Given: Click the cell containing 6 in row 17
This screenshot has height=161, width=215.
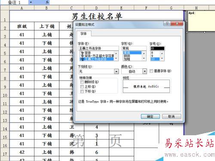Looking at the screenshot, I should 96,152.
